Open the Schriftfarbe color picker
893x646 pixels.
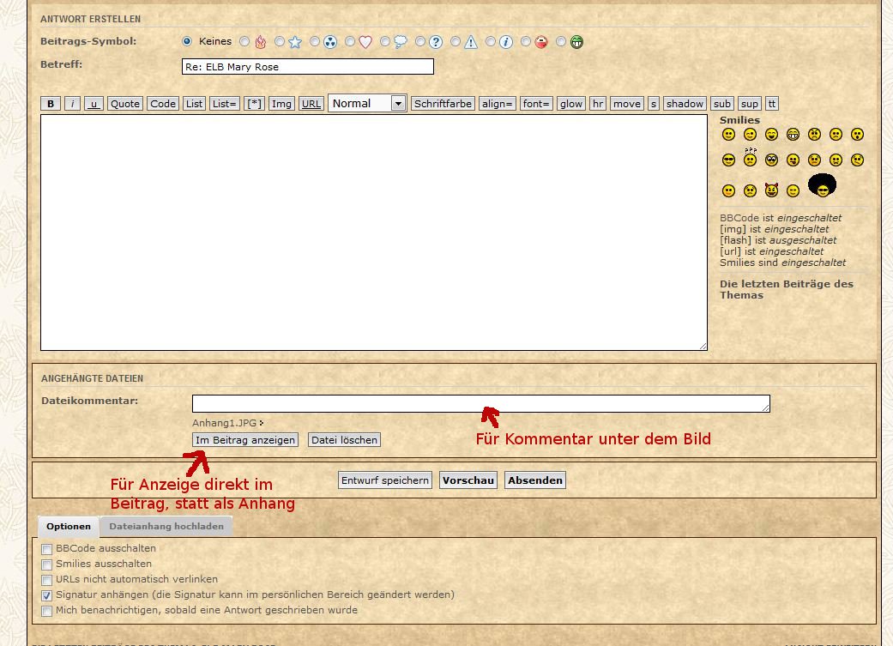(x=443, y=104)
